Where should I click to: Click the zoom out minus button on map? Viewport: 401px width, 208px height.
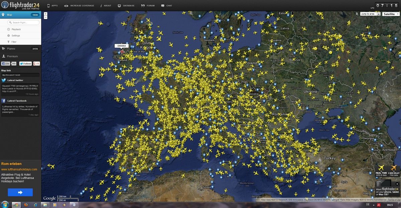[x=45, y=17]
